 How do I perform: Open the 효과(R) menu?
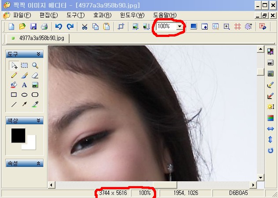click(x=102, y=15)
